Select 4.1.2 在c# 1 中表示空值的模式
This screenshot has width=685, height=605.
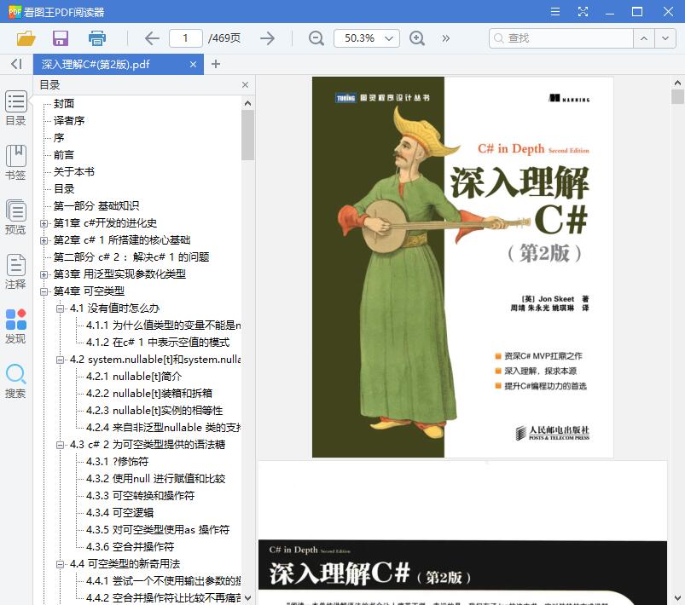pyautogui.click(x=158, y=343)
